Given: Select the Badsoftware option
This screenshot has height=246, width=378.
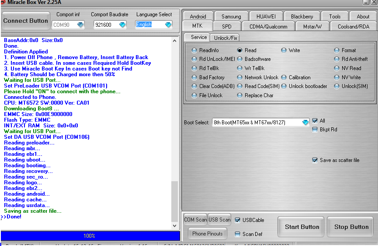Looking at the screenshot, I should coord(254,59).
